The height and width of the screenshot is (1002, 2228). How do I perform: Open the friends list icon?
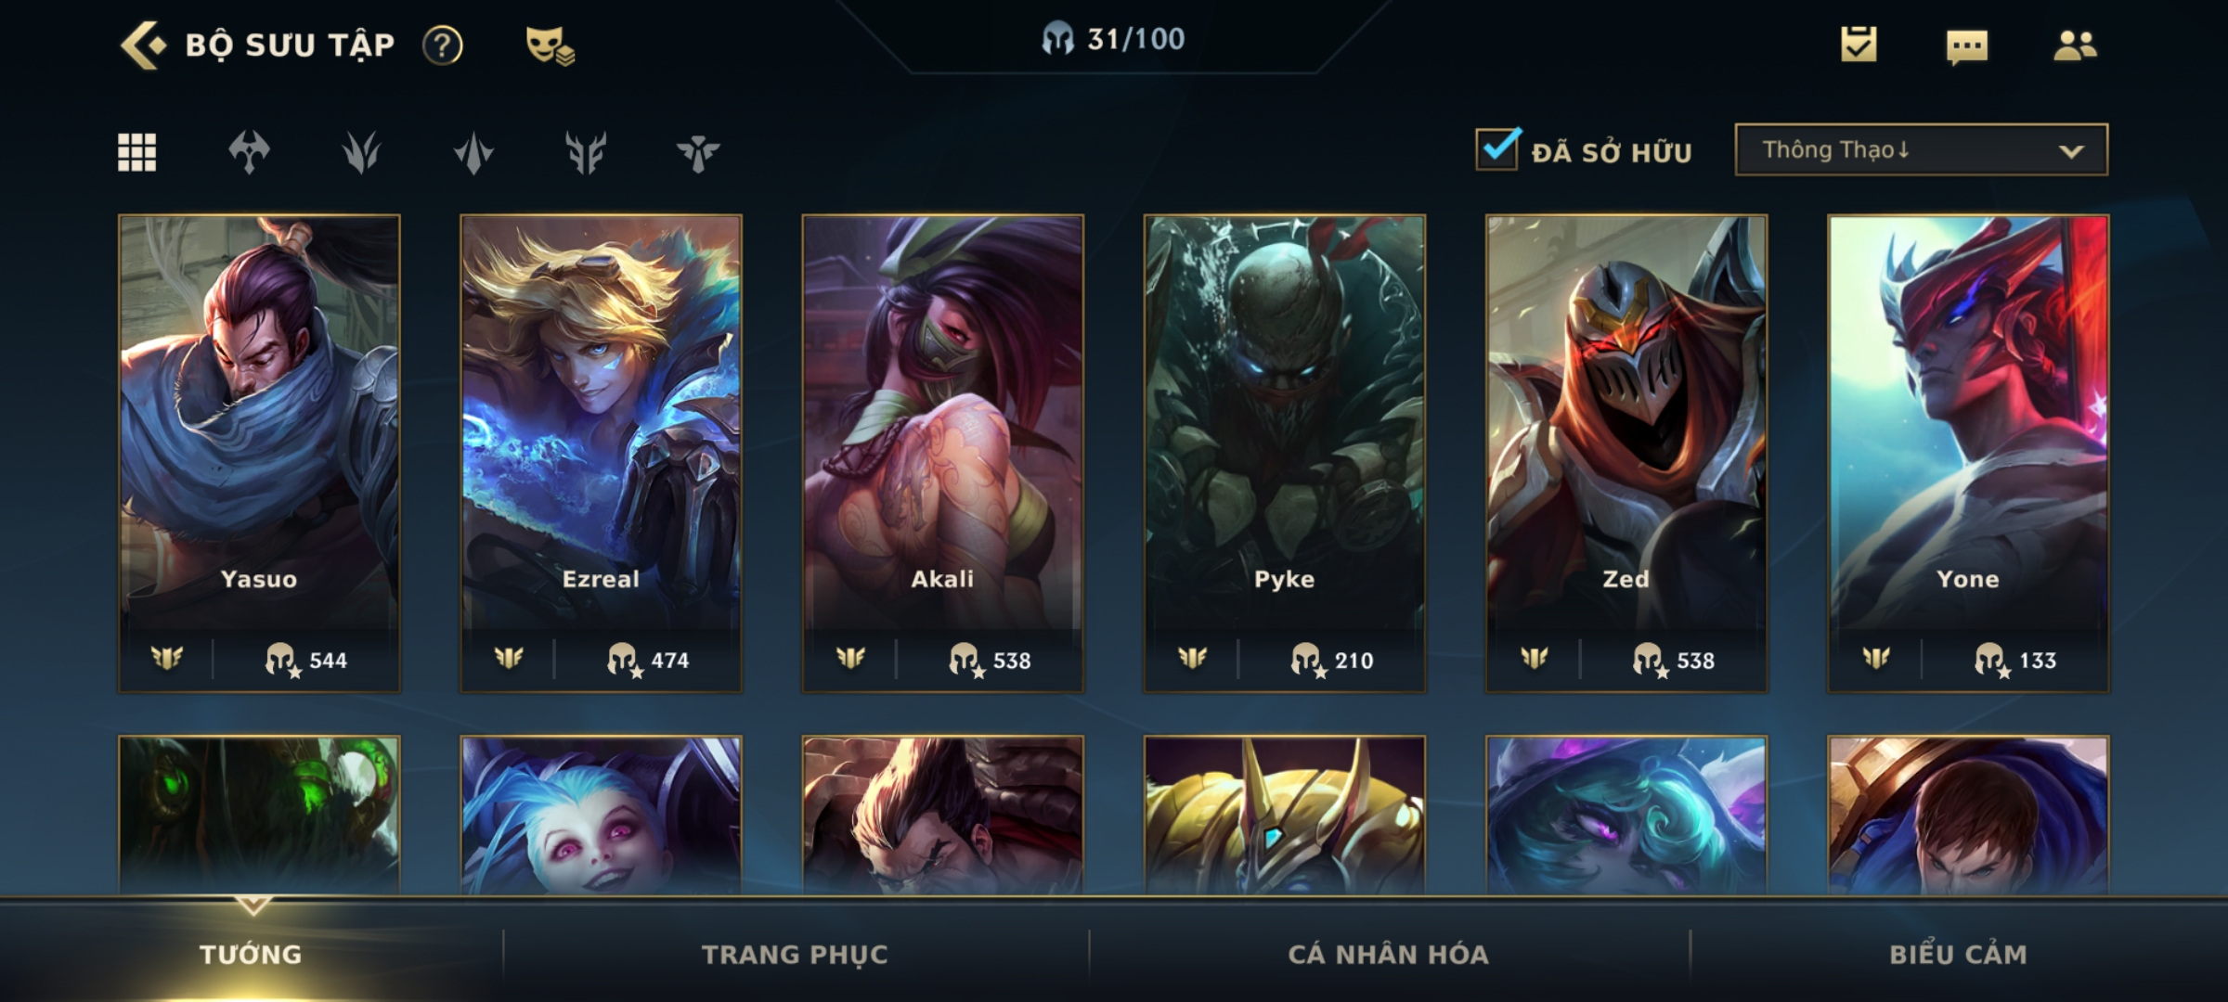pyautogui.click(x=2076, y=45)
